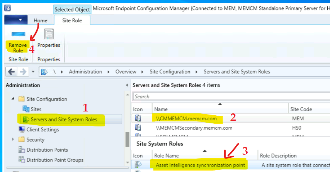Click the Asset Intelligence role description cell

pyautogui.click(x=296, y=165)
